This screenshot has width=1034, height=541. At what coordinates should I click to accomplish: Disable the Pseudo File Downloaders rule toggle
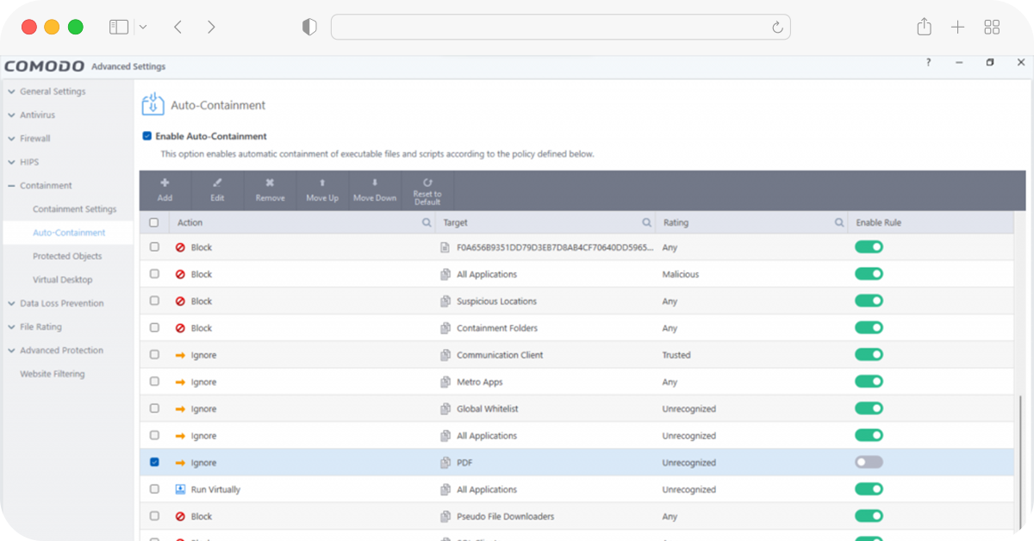[869, 516]
